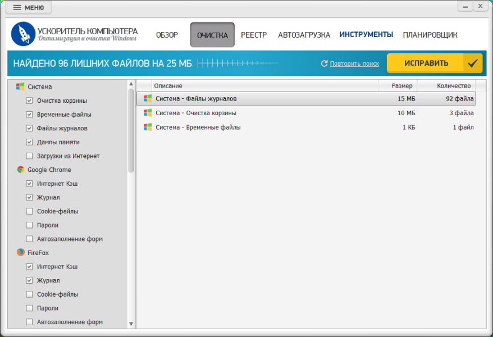Click the scan progress bar in banner
The image size is (493, 337).
[238, 63]
